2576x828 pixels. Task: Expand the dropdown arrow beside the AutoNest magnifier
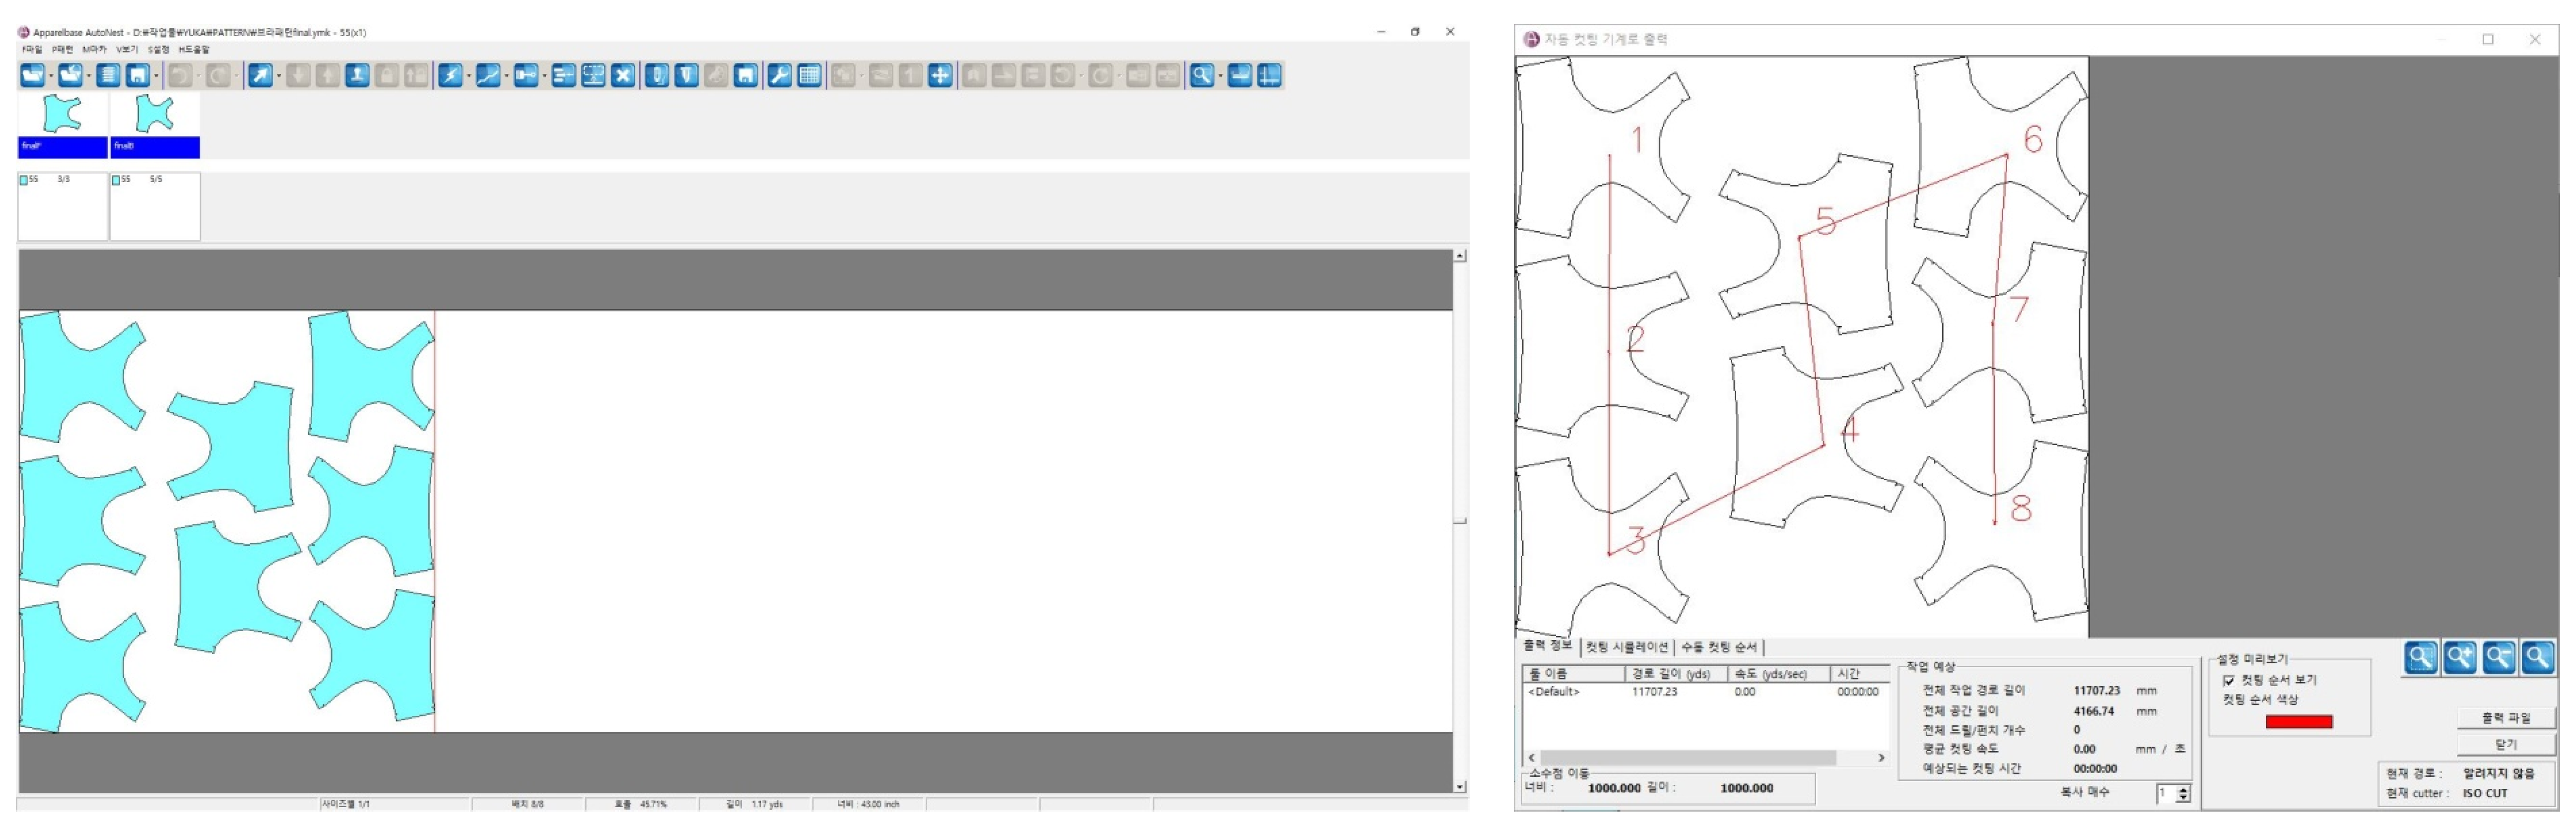pyautogui.click(x=1220, y=76)
